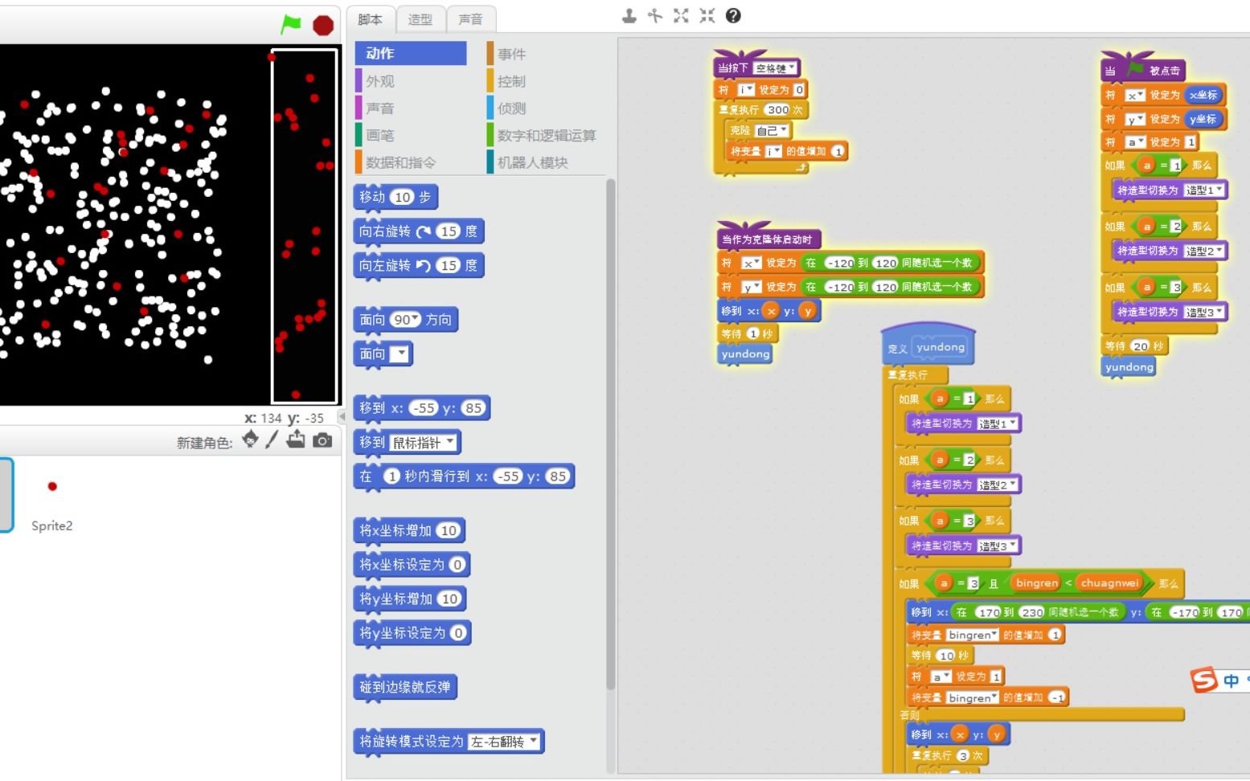Switch to the 造型 tab
The width and height of the screenshot is (1250, 781).
[420, 19]
